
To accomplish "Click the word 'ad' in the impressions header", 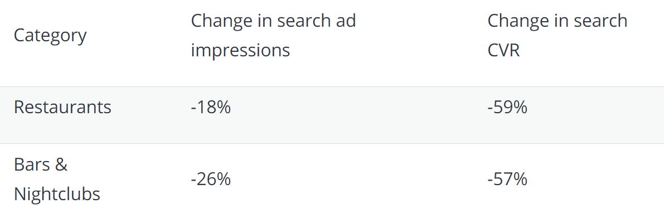I will (346, 21).
